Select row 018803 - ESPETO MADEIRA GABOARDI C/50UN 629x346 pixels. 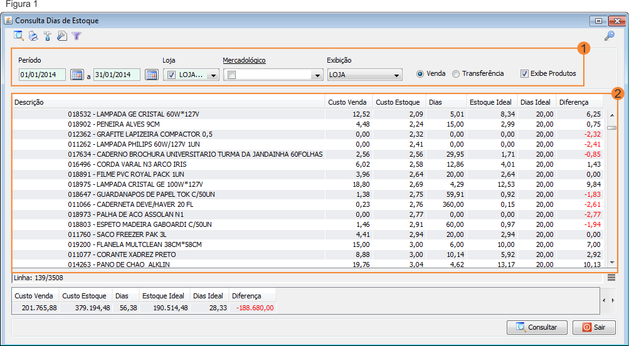[308, 224]
